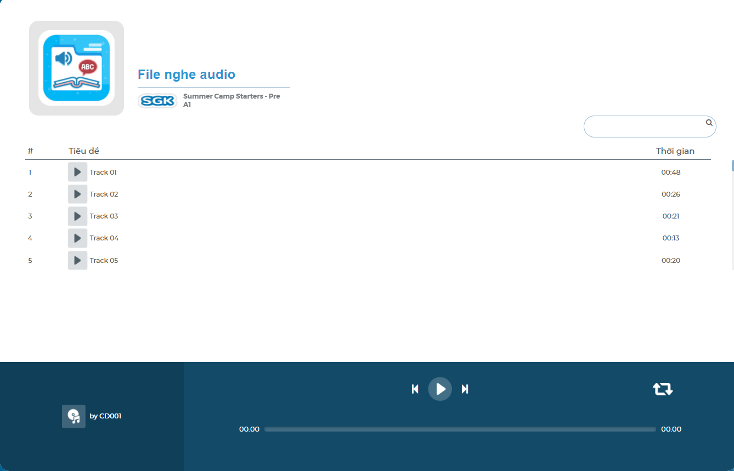This screenshot has width=734, height=471.
Task: Open the Track 05 title link
Action: click(104, 260)
